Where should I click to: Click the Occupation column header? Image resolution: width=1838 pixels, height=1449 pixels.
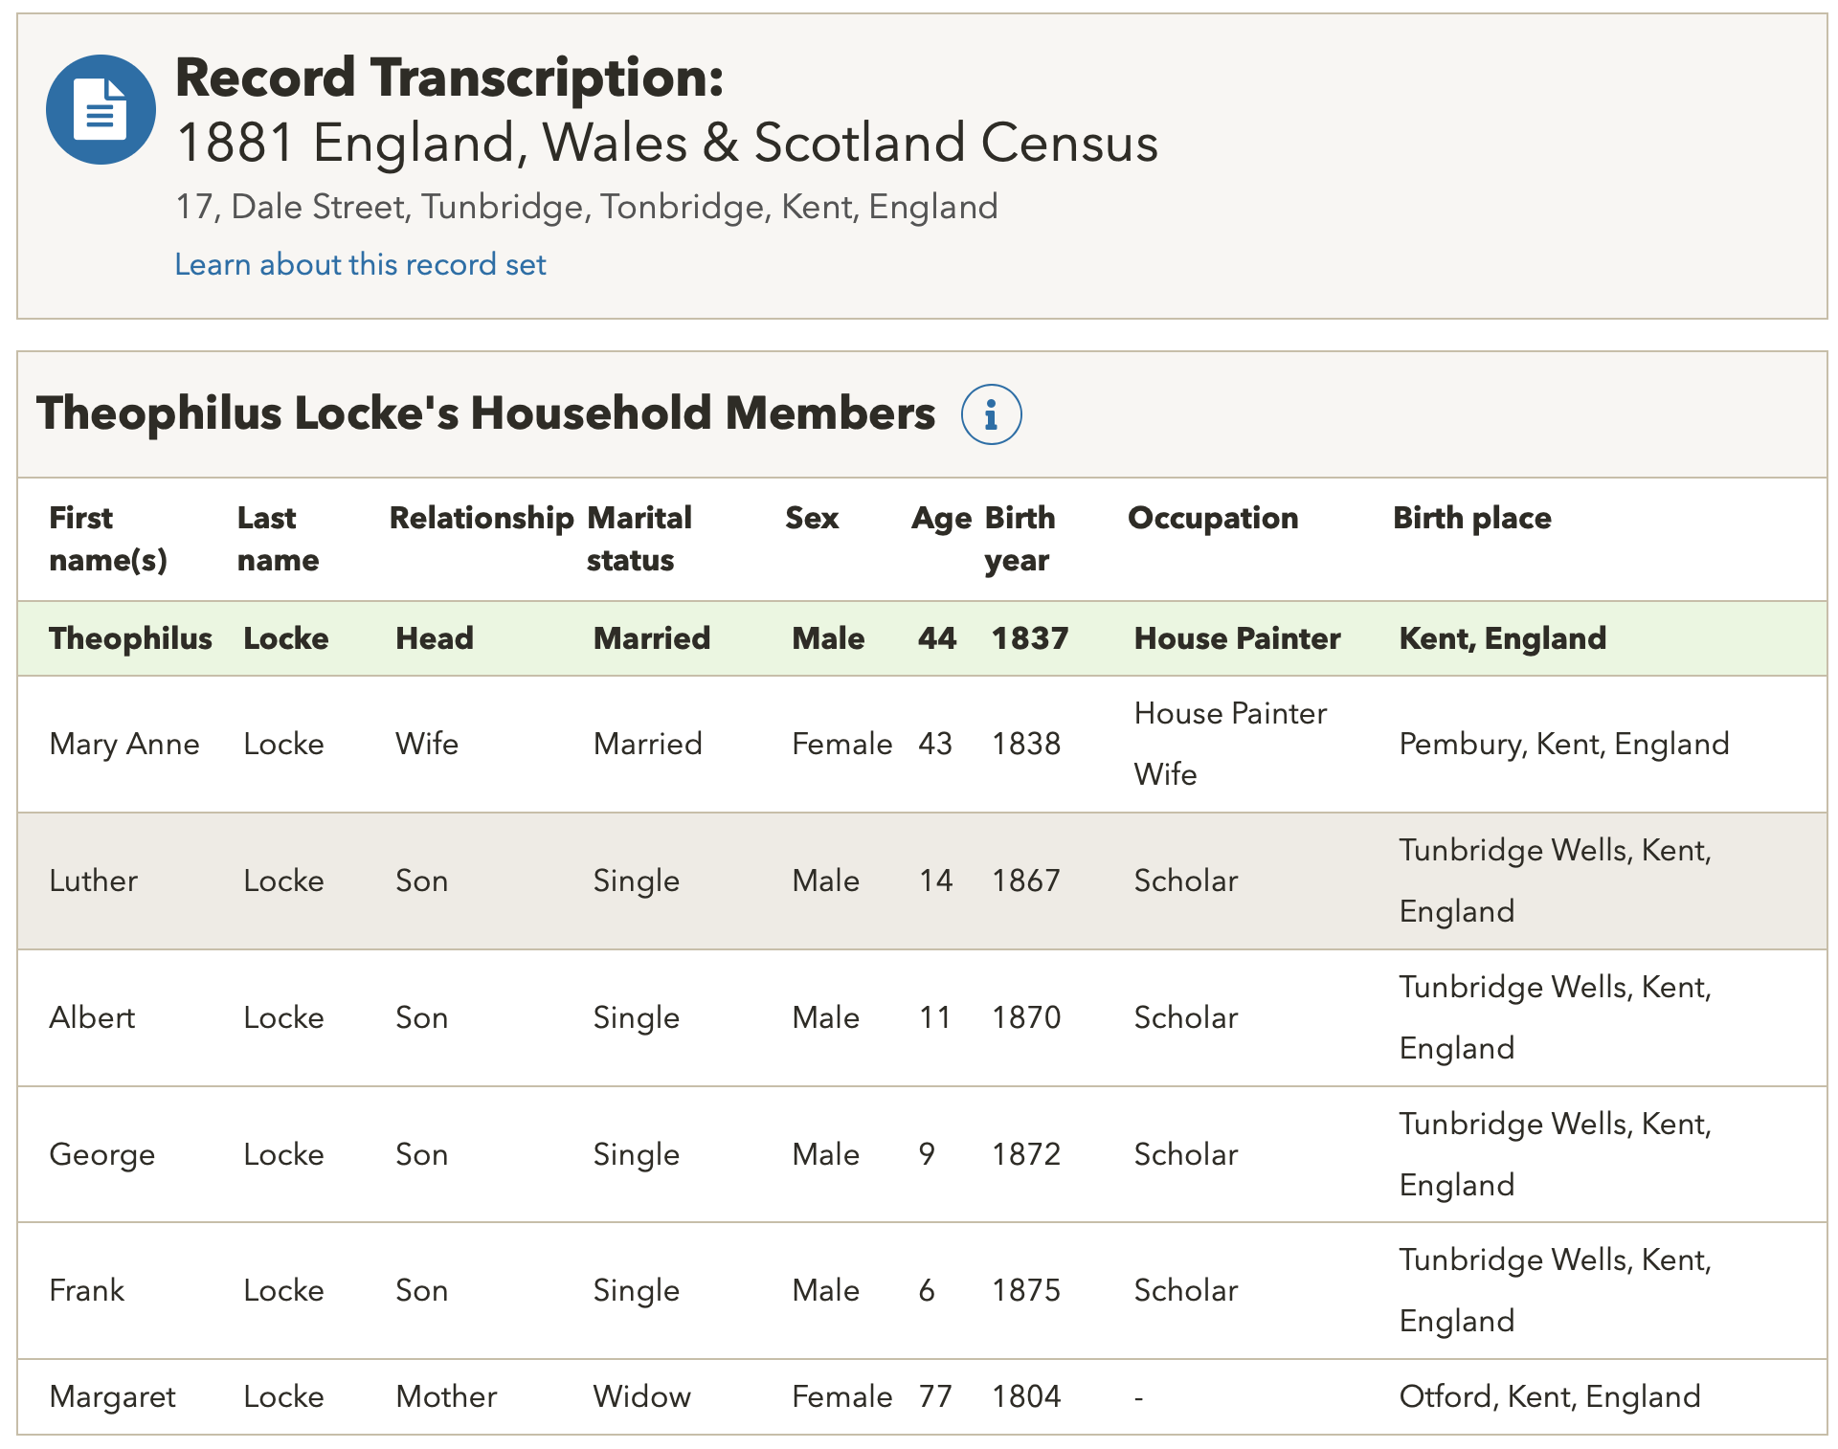[x=1213, y=518]
